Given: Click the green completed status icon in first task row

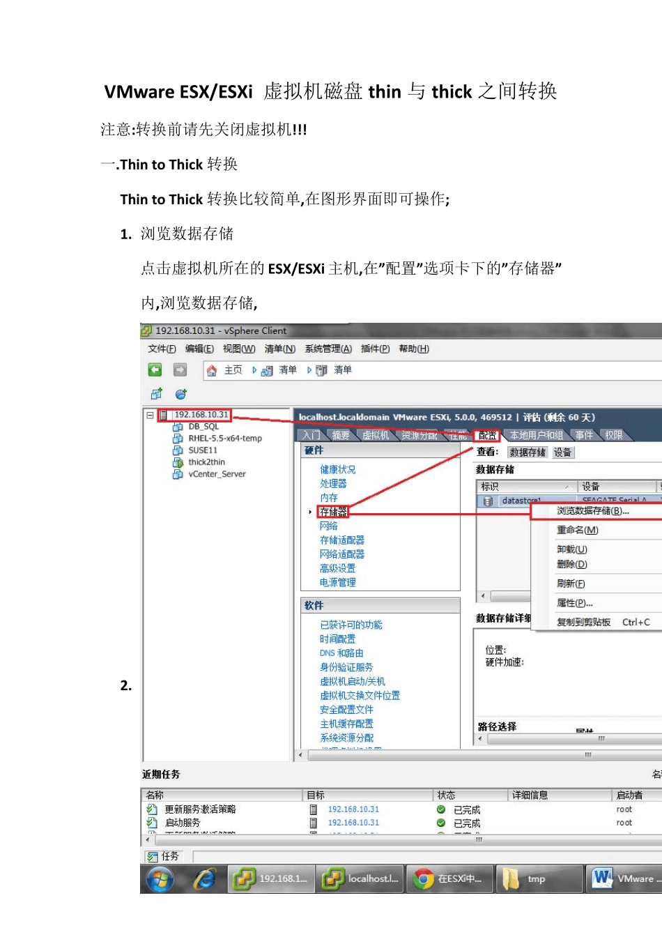Looking at the screenshot, I should click(x=441, y=809).
